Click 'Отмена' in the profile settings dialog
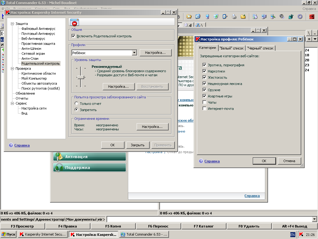318x239 pixels. pos(289,161)
